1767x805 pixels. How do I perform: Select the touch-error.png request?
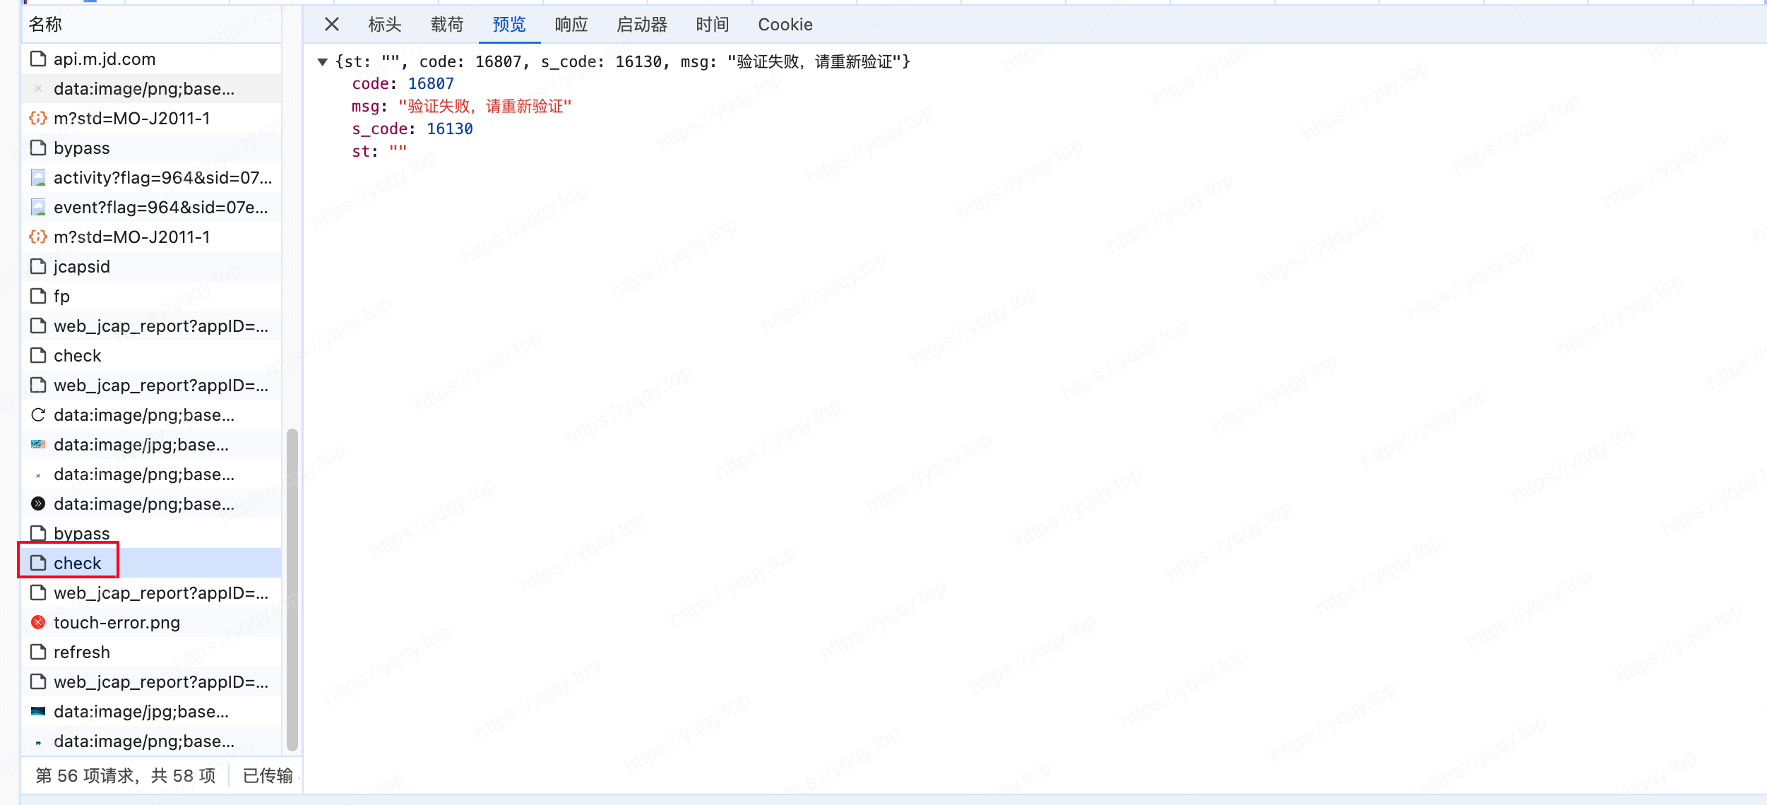pyautogui.click(x=151, y=623)
